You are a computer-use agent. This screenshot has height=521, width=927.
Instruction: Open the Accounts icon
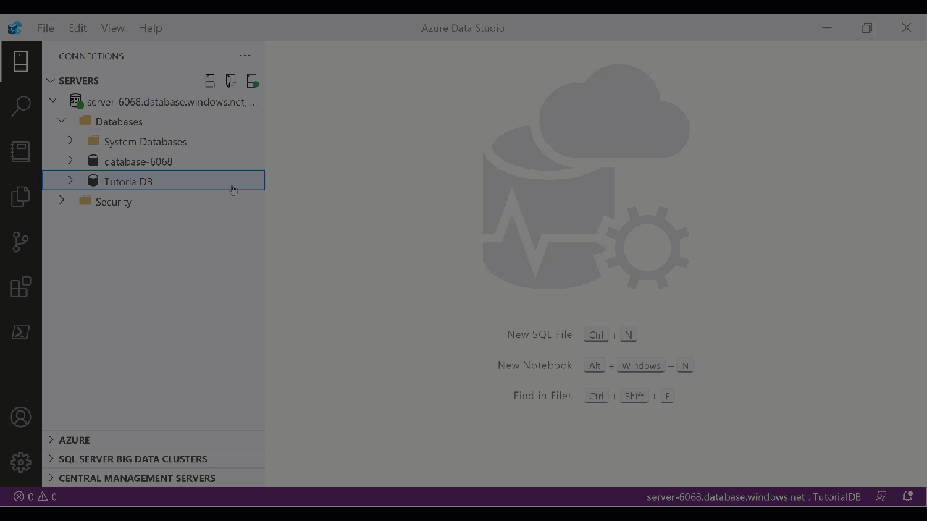click(21, 418)
